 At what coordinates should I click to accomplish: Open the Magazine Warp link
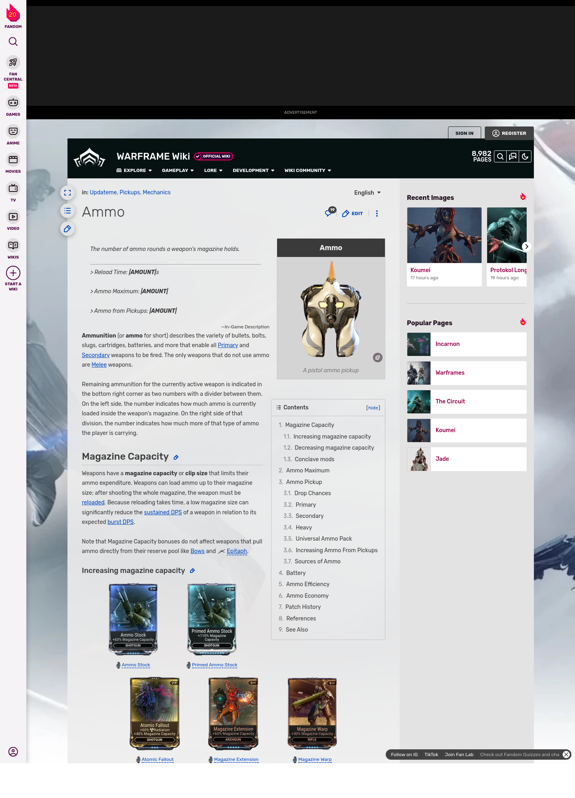[x=315, y=759]
